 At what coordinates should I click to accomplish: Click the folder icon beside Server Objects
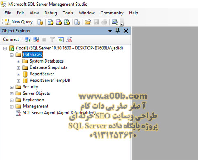[x=18, y=93]
